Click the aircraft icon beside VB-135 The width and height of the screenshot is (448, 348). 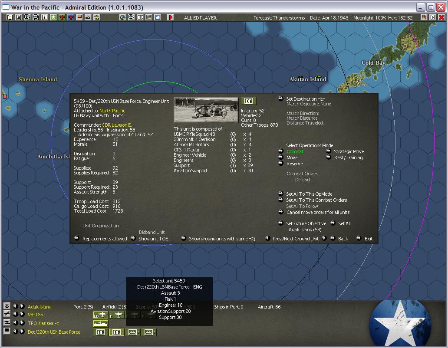point(7,314)
